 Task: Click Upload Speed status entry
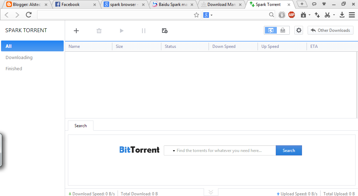tap(297, 194)
